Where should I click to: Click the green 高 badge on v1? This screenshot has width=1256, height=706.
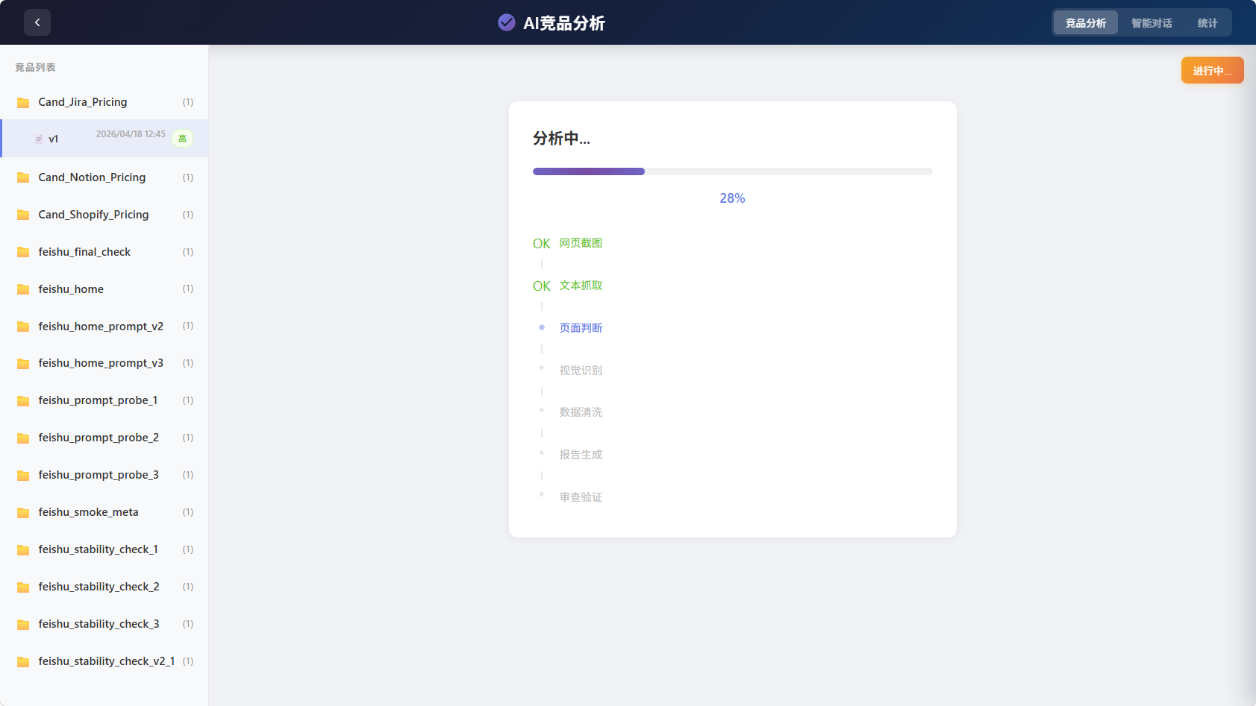point(182,139)
